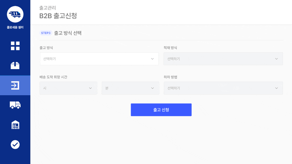The width and height of the screenshot is (292, 164).
Task: Open the dashboard grid icon in sidebar
Action: (15, 46)
